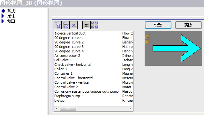The height and width of the screenshot is (115, 204).
Task: Select '90 degree curve 1'
Action: pos(69,38)
